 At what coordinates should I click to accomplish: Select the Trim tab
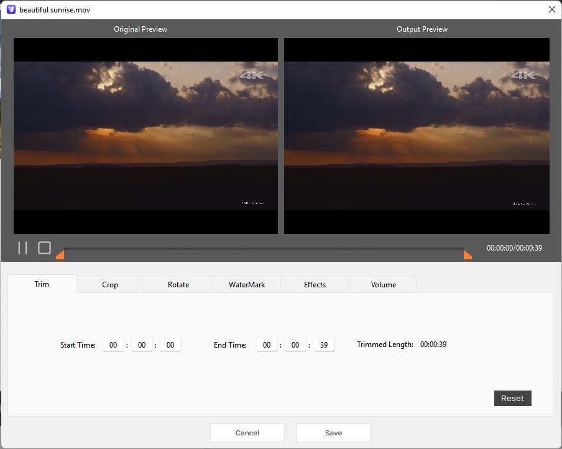coord(42,284)
